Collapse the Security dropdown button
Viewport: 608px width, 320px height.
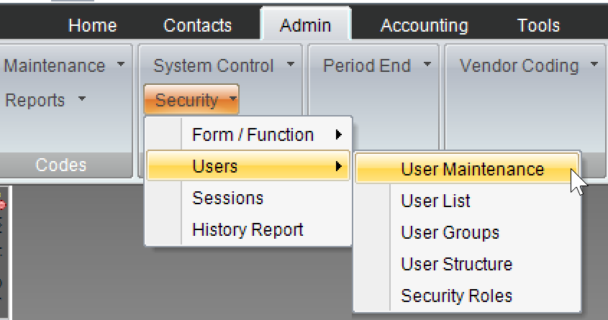pos(191,101)
